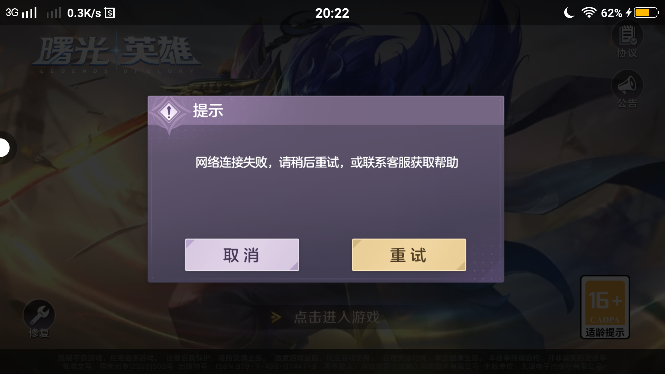Tap the 取消 cancel button

click(x=242, y=255)
